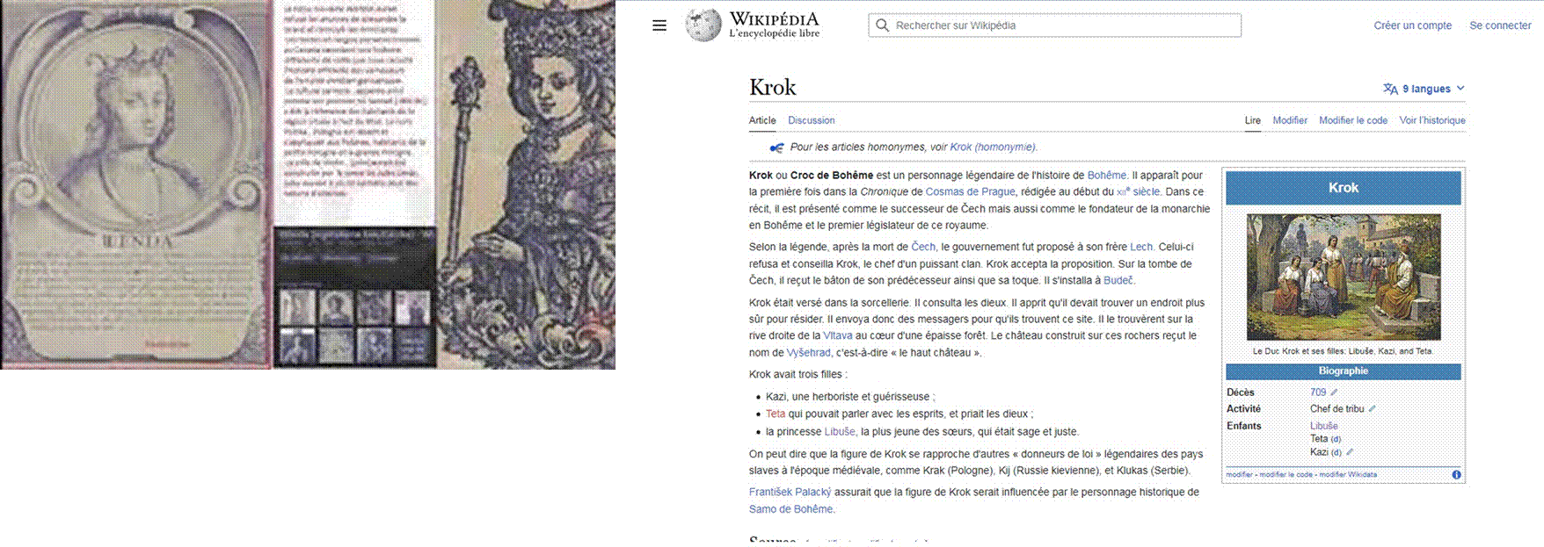
Task: Click 'Kazi, une herboriste et guérisseuse' list item
Action: [x=850, y=397]
